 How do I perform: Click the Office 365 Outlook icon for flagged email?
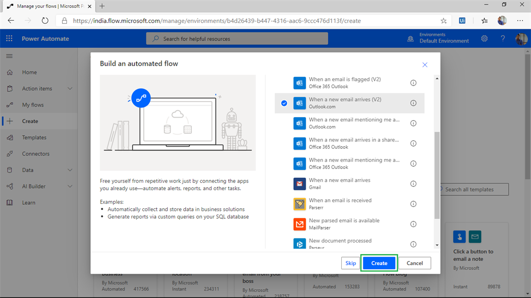point(299,83)
